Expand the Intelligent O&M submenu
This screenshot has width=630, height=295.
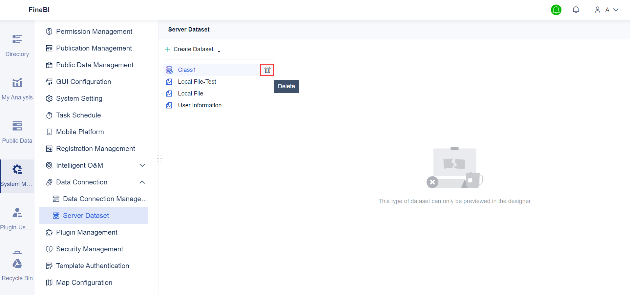click(142, 165)
